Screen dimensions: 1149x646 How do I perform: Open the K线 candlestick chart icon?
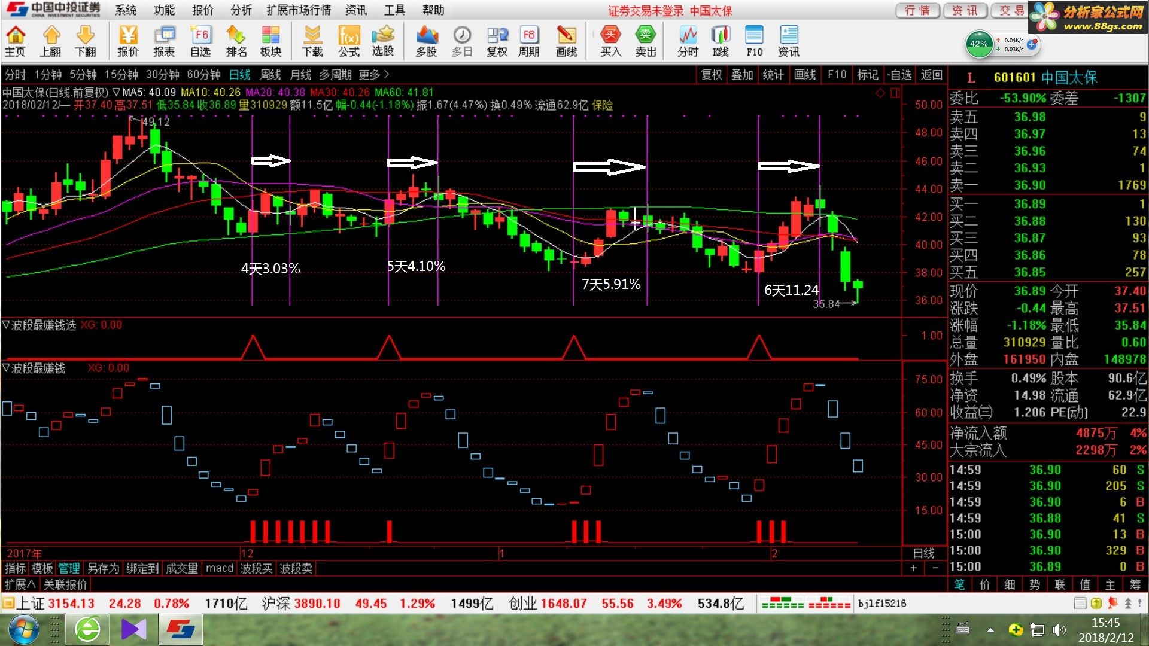tap(721, 41)
